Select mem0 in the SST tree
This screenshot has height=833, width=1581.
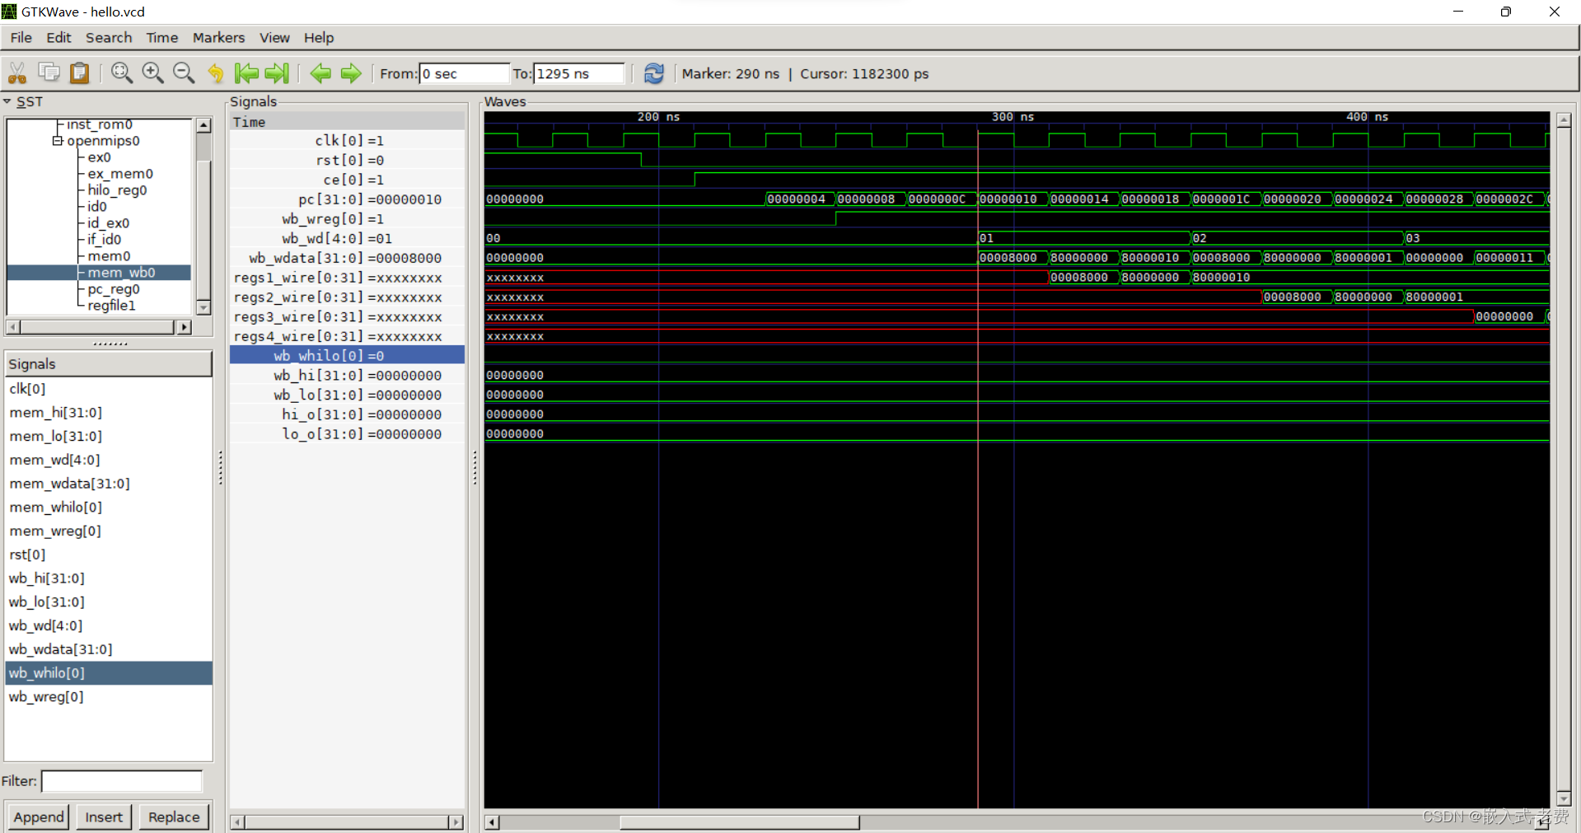[109, 256]
